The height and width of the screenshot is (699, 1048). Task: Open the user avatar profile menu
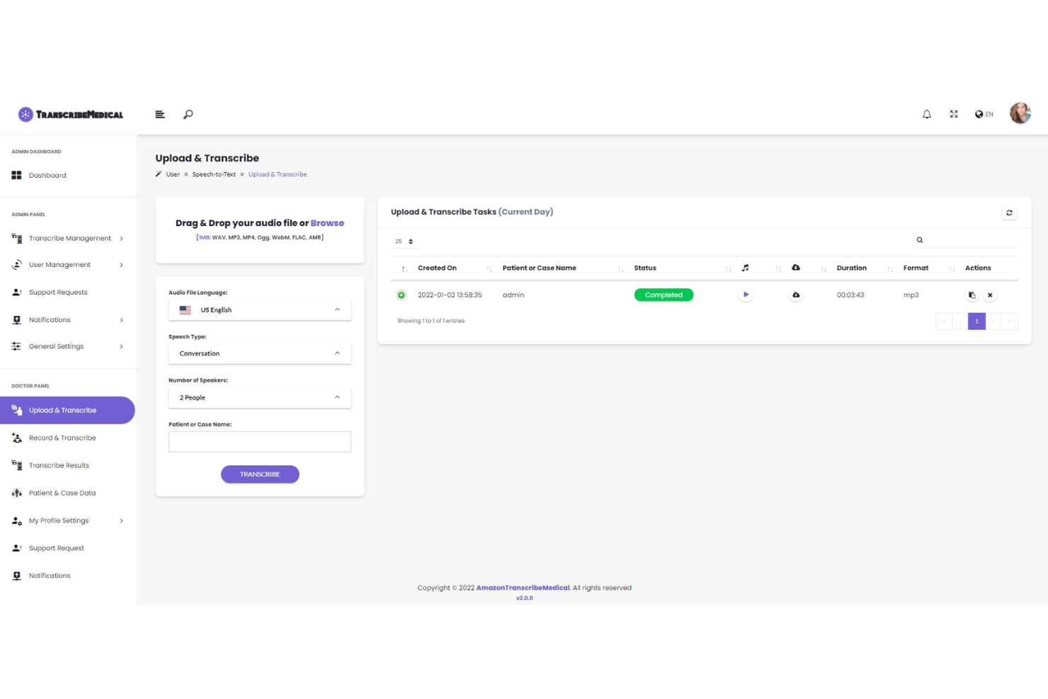1020,113
